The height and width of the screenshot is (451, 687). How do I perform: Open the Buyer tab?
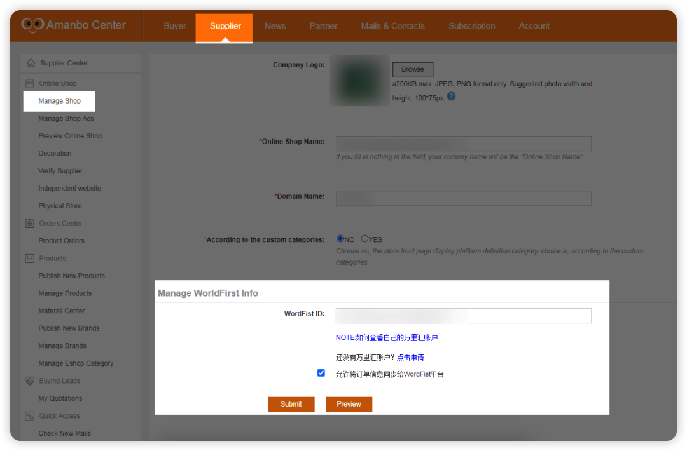click(175, 26)
